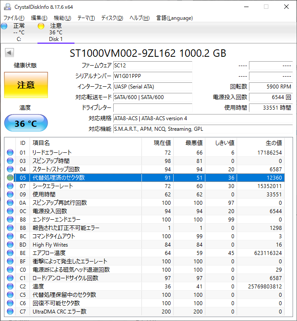Click status orb of row C2 温度

10,286
